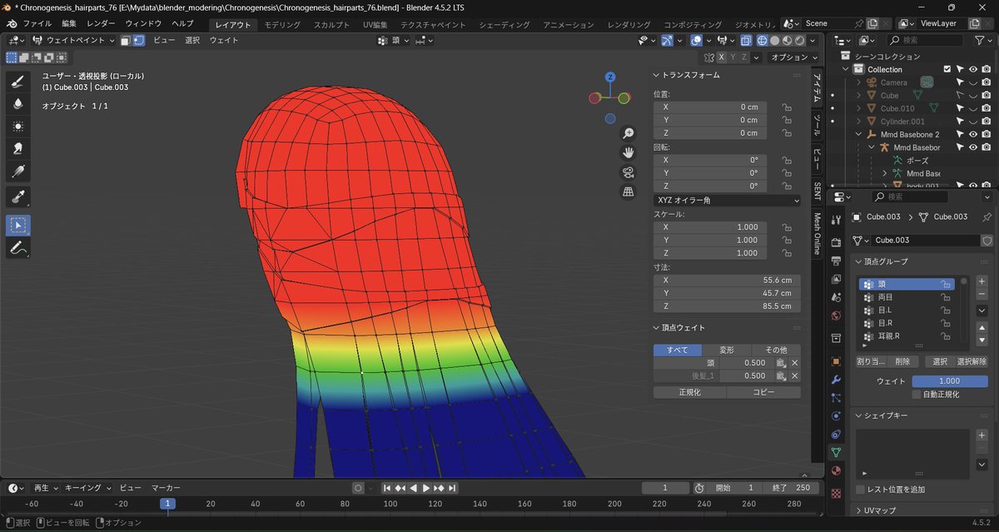Enable the 自動正規化 checkbox
This screenshot has height=532, width=999.
pos(917,394)
